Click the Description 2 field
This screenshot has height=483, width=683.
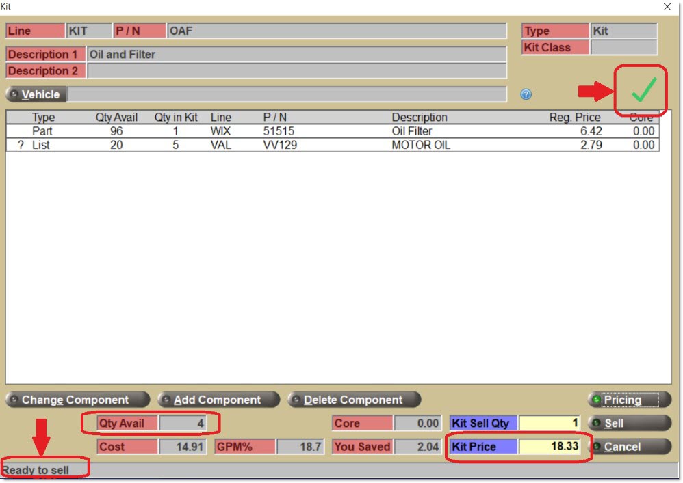(x=296, y=71)
